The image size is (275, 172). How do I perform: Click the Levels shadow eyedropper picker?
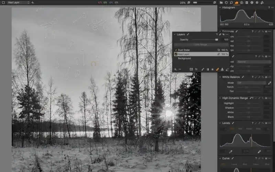point(231,152)
